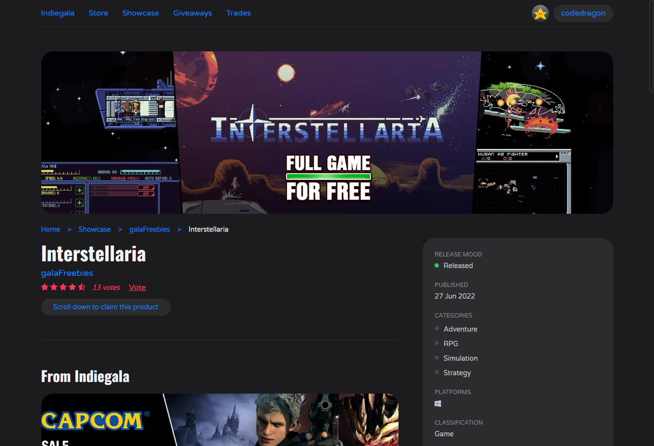Click the Vote link
Viewport: 654px width, 446px height.
(137, 287)
